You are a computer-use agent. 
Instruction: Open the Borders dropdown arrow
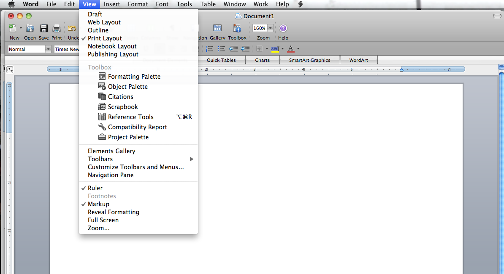267,49
